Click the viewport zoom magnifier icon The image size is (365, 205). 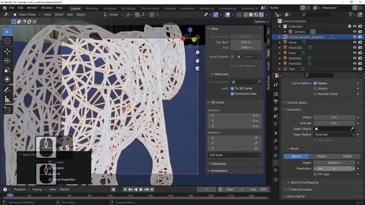coord(197,52)
